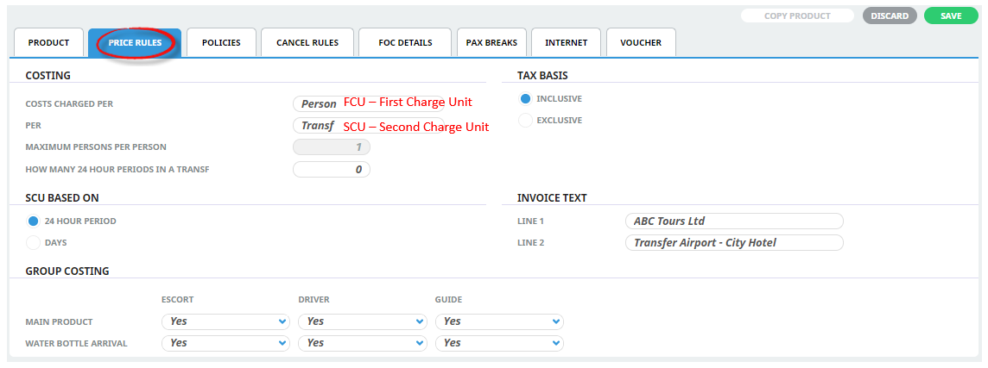Screen dimensions: 988x368
Task: Switch to the Pax Breaks tab
Action: click(491, 42)
